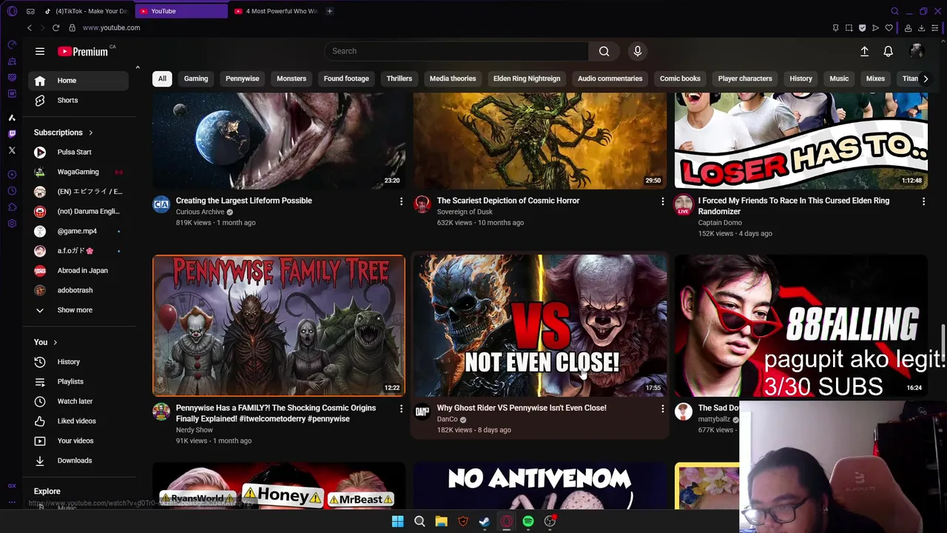Expand the You section header
The height and width of the screenshot is (533, 947).
point(45,342)
